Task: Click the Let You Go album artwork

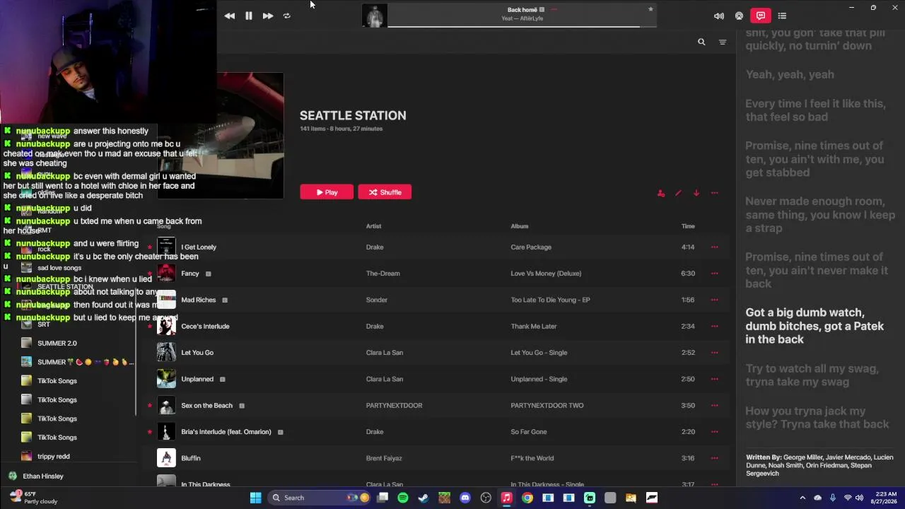Action: tap(166, 352)
